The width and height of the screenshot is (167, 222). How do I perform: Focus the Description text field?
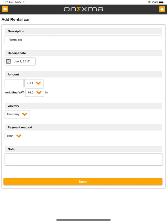[83, 40]
